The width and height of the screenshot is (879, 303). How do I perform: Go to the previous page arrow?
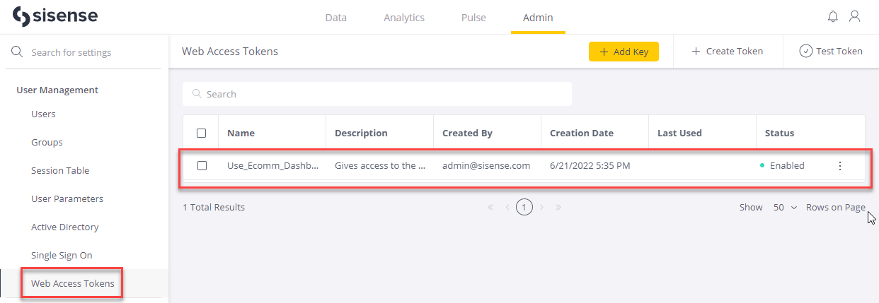[x=507, y=208]
